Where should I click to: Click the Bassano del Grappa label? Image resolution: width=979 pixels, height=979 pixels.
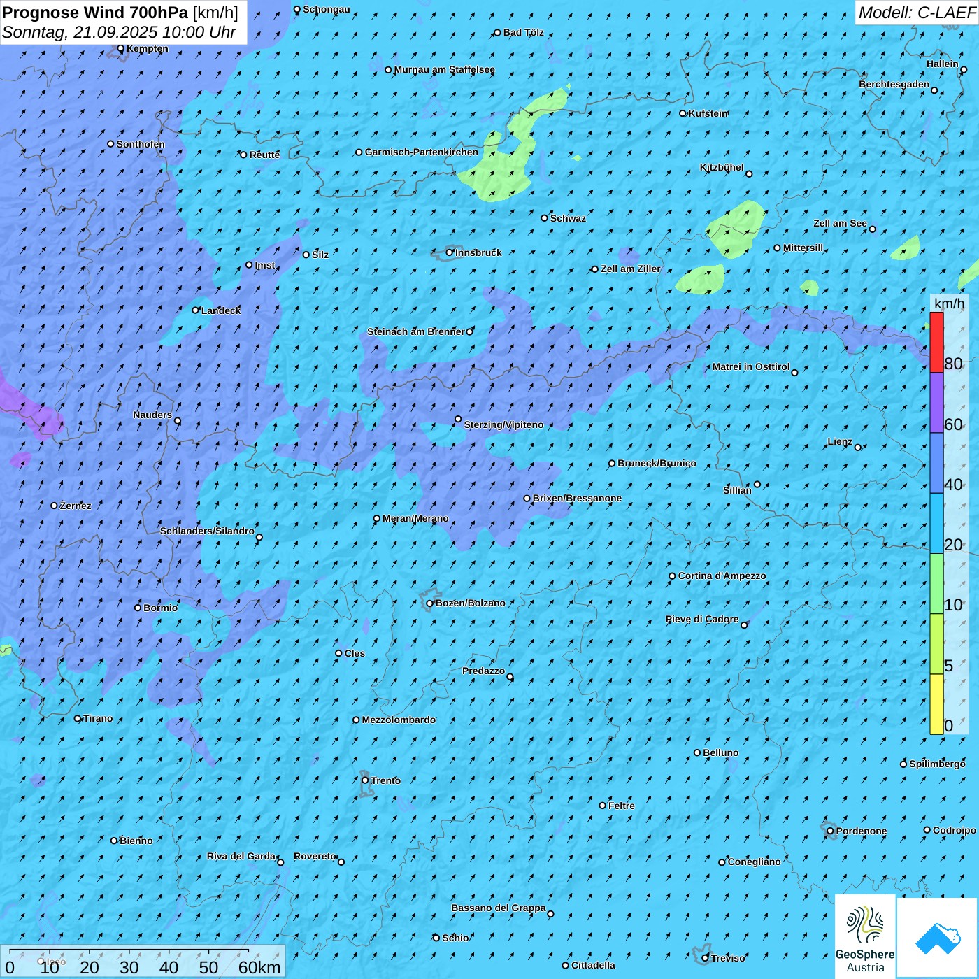pyautogui.click(x=499, y=908)
